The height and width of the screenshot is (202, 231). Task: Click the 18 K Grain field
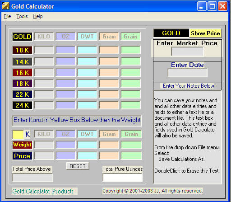(130, 84)
